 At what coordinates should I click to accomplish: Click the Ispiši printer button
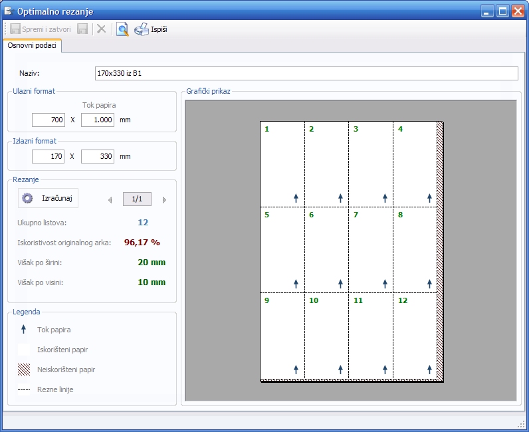click(151, 29)
